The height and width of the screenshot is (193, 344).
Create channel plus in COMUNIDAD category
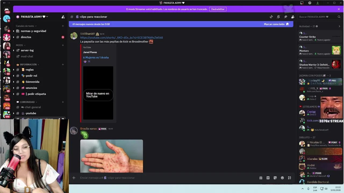click(63, 102)
